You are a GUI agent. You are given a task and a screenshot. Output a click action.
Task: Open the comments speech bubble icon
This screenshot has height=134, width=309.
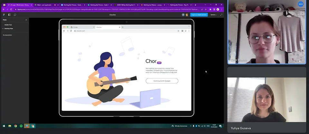[15, 15]
